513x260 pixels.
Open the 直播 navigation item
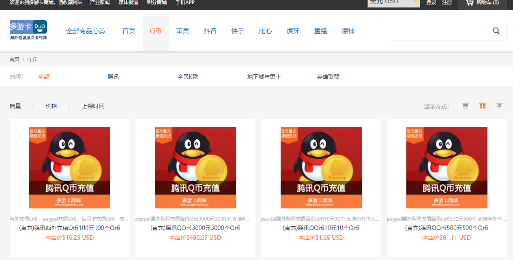321,31
